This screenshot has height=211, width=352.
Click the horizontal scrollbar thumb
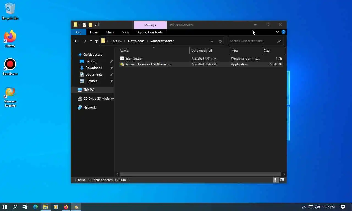[x=200, y=174]
